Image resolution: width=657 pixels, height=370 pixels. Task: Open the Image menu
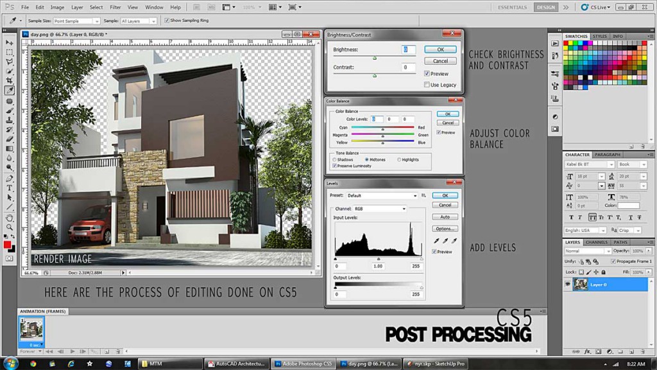(57, 7)
